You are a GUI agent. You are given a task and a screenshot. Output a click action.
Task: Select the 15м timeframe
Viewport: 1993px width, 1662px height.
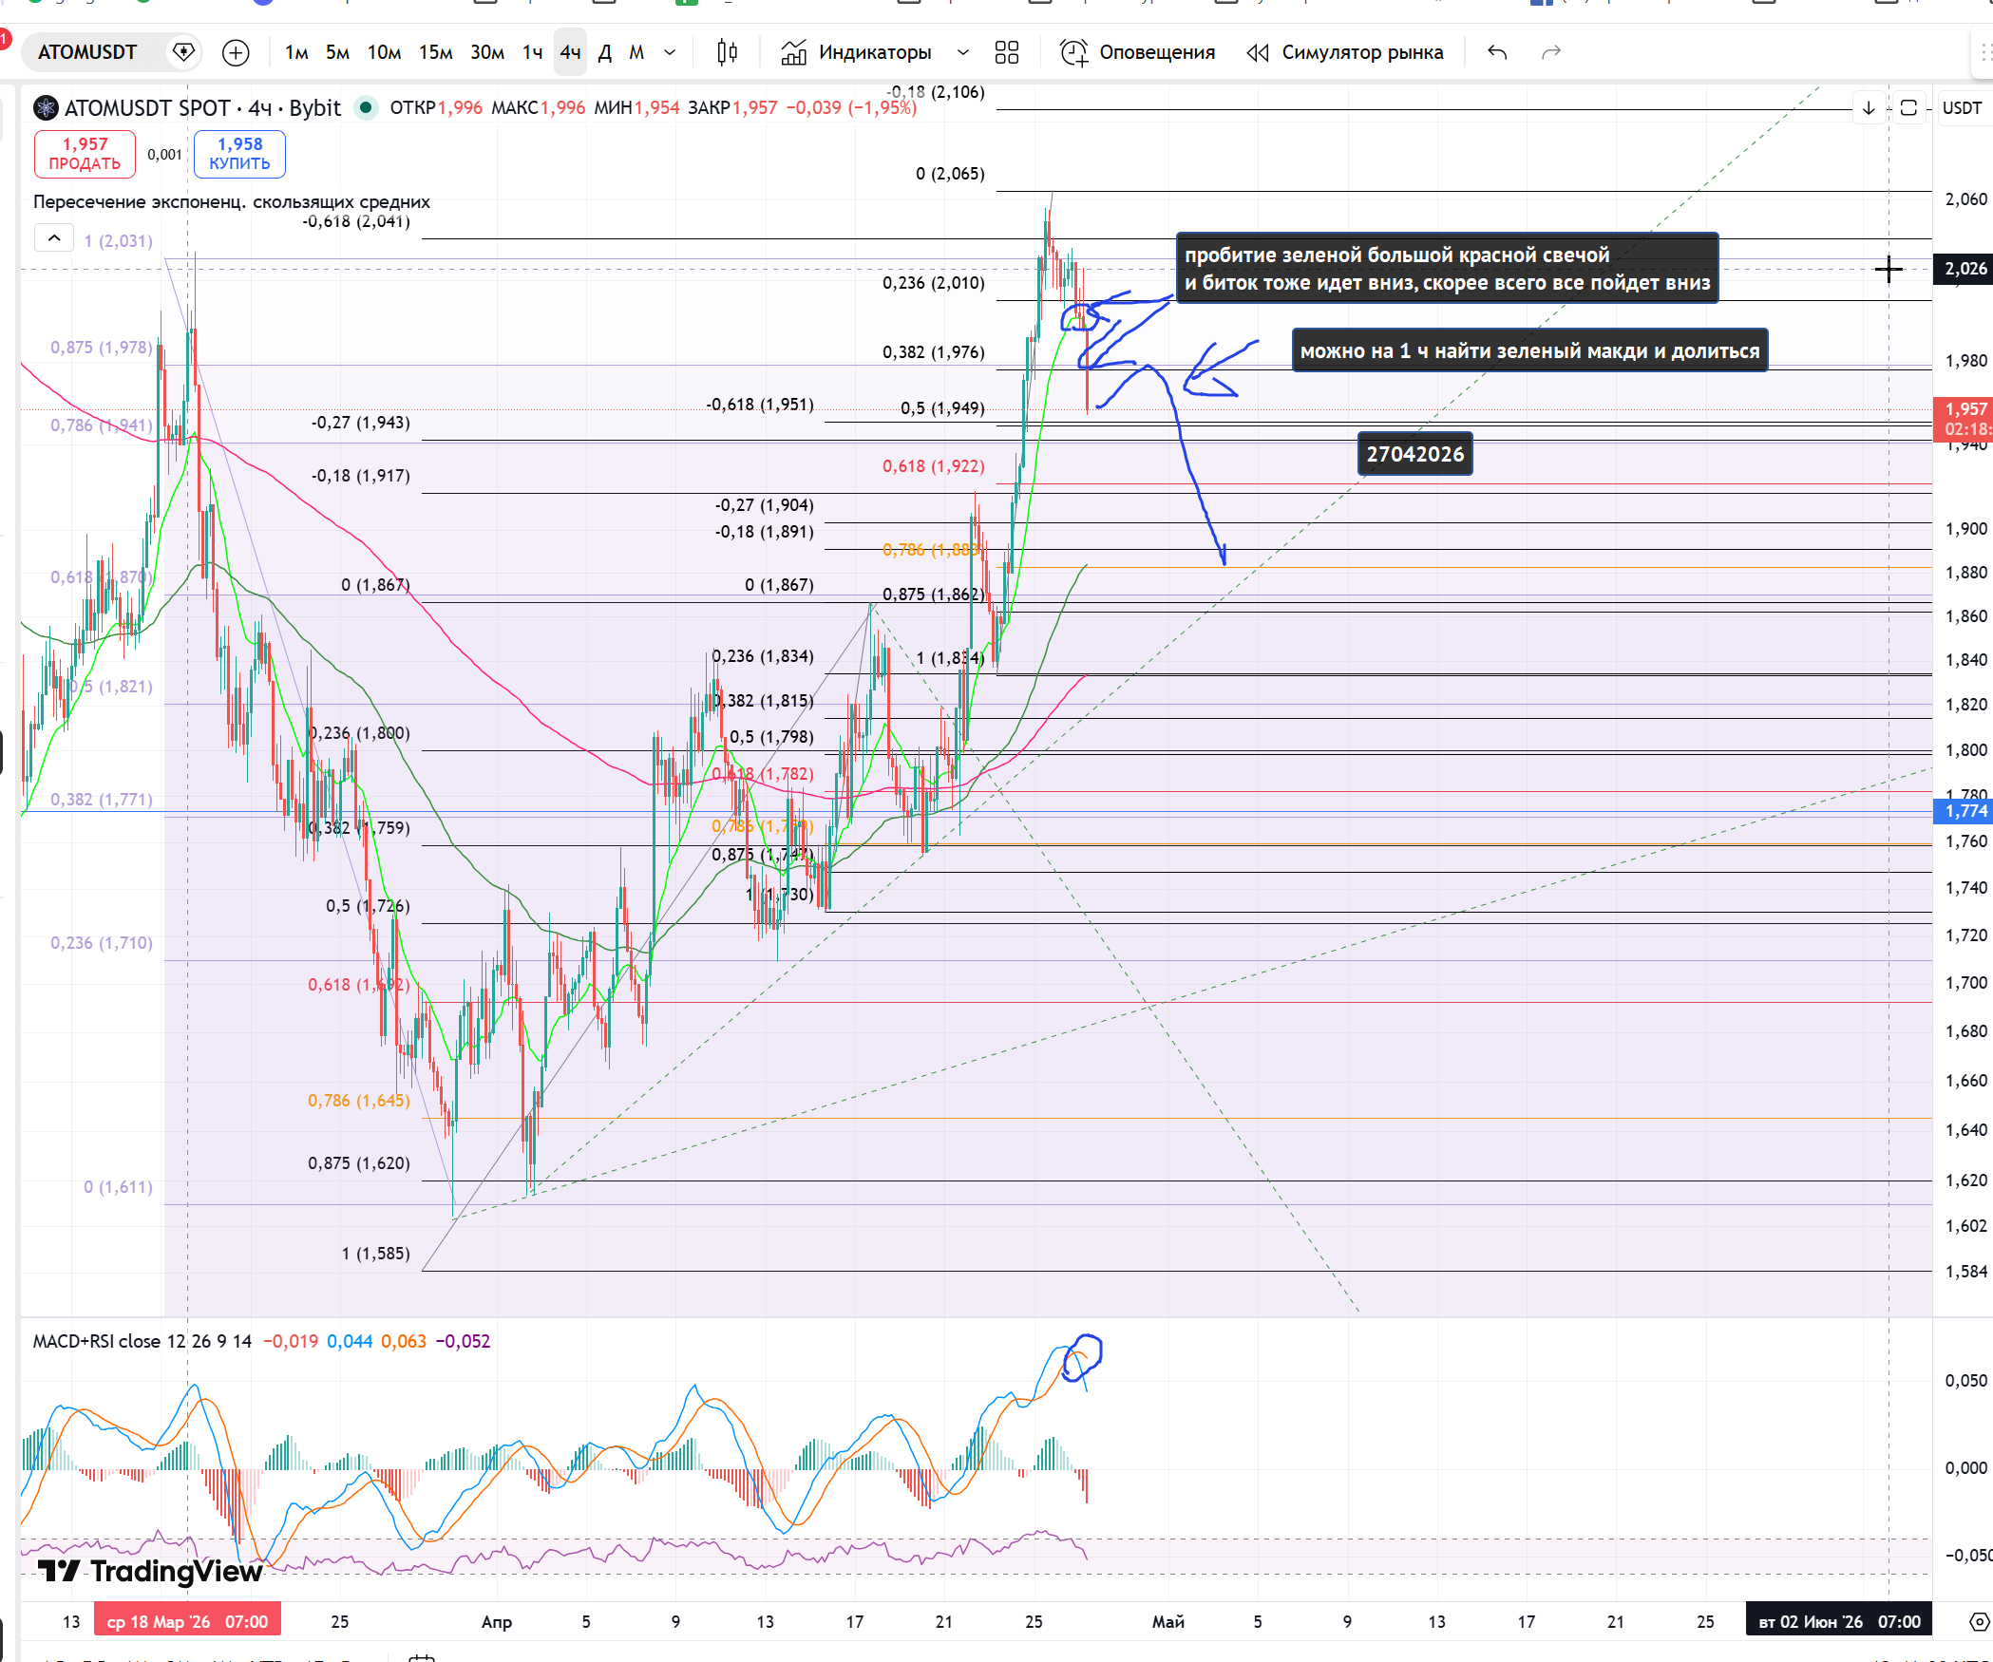tap(435, 52)
